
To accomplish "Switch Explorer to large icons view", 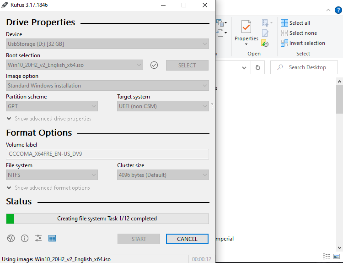I will click(x=337, y=256).
